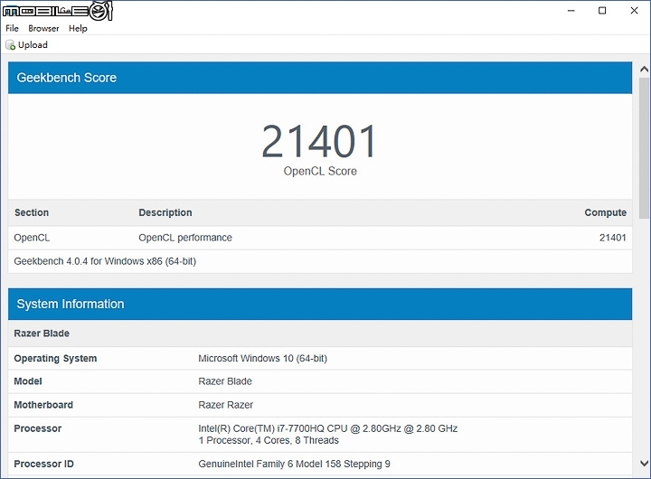Image resolution: width=651 pixels, height=479 pixels.
Task: Click the Upload toolbar label
Action: pyautogui.click(x=33, y=45)
